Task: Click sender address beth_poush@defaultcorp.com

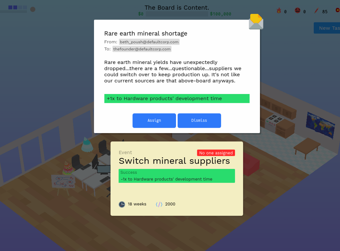Action: click(x=149, y=42)
